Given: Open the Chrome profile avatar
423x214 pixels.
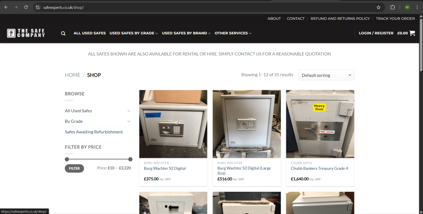Looking at the screenshot, I should 407,7.
